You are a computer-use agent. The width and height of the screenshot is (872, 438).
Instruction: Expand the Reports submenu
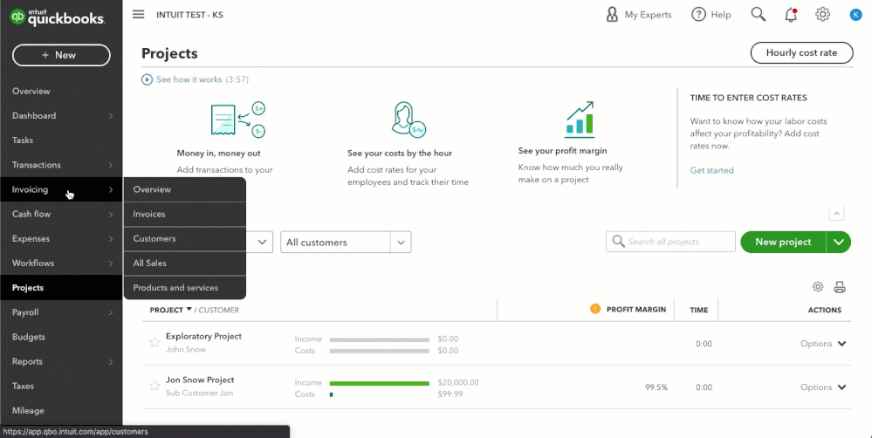pos(111,361)
